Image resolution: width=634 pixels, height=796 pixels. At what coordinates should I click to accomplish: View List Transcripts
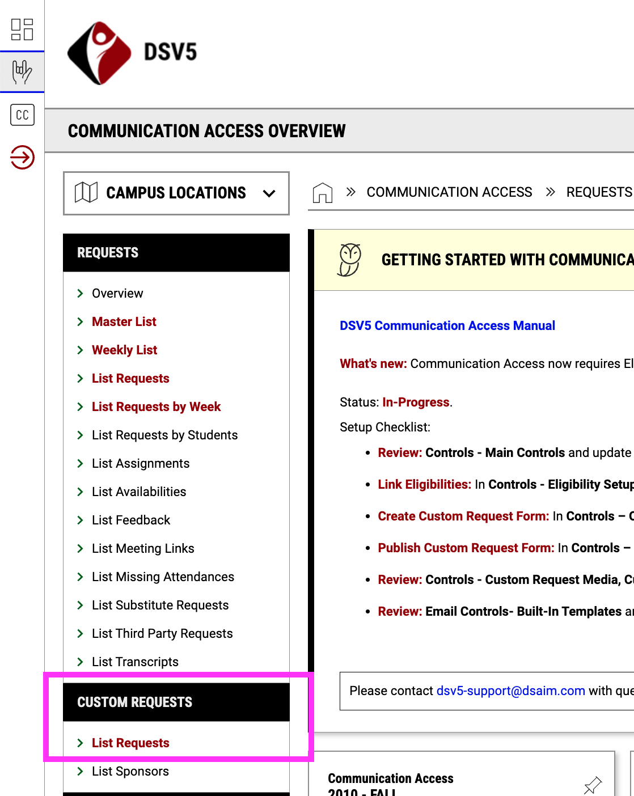pos(135,662)
